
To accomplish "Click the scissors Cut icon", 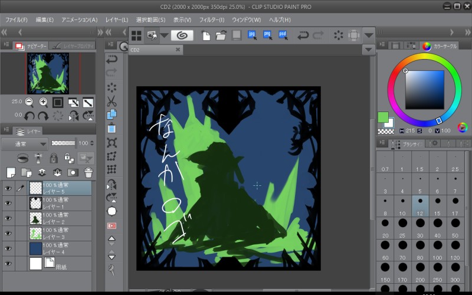I will 112,101.
